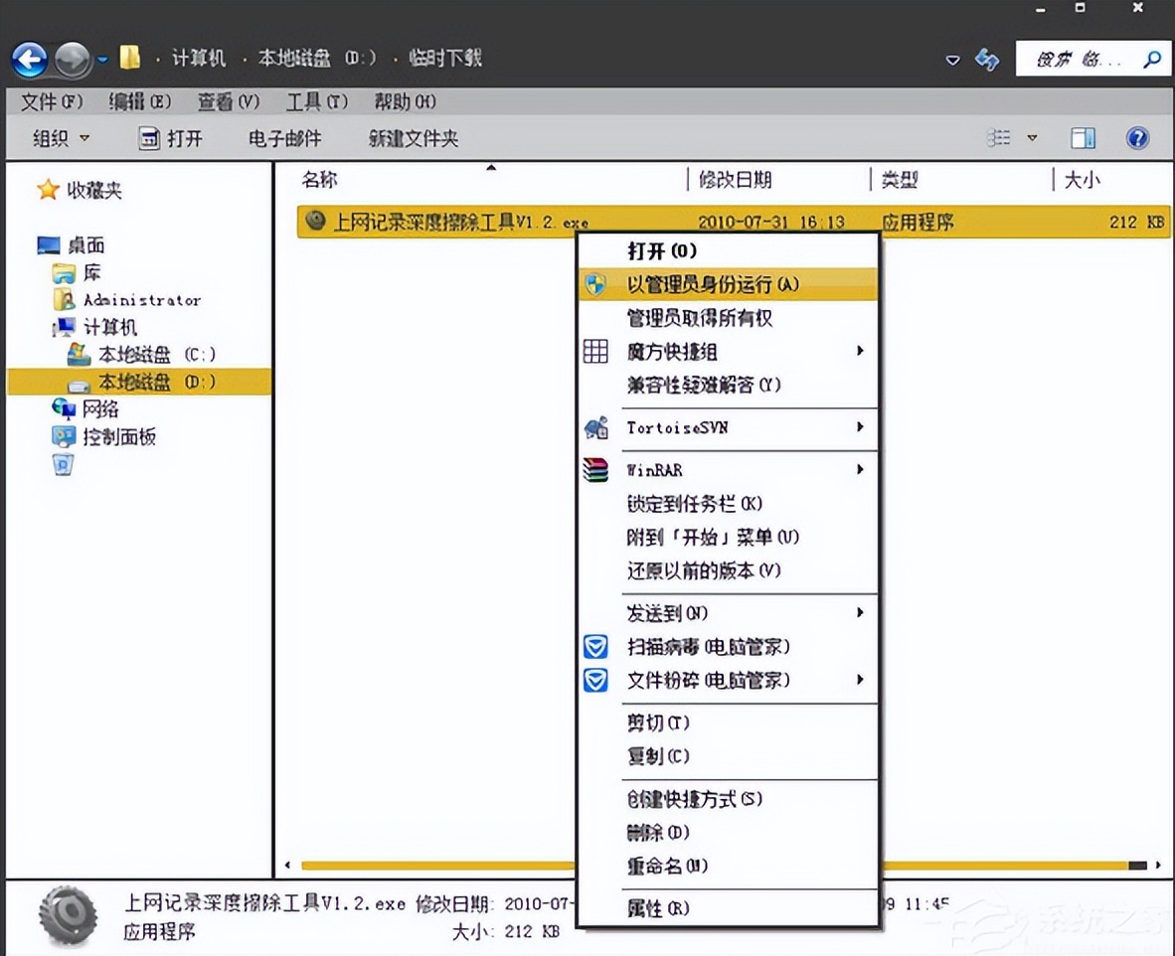The image size is (1175, 956).
Task: Click the preview pane icon near the Help button
Action: [1083, 137]
